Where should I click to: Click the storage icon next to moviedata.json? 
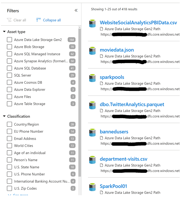coord(92,51)
